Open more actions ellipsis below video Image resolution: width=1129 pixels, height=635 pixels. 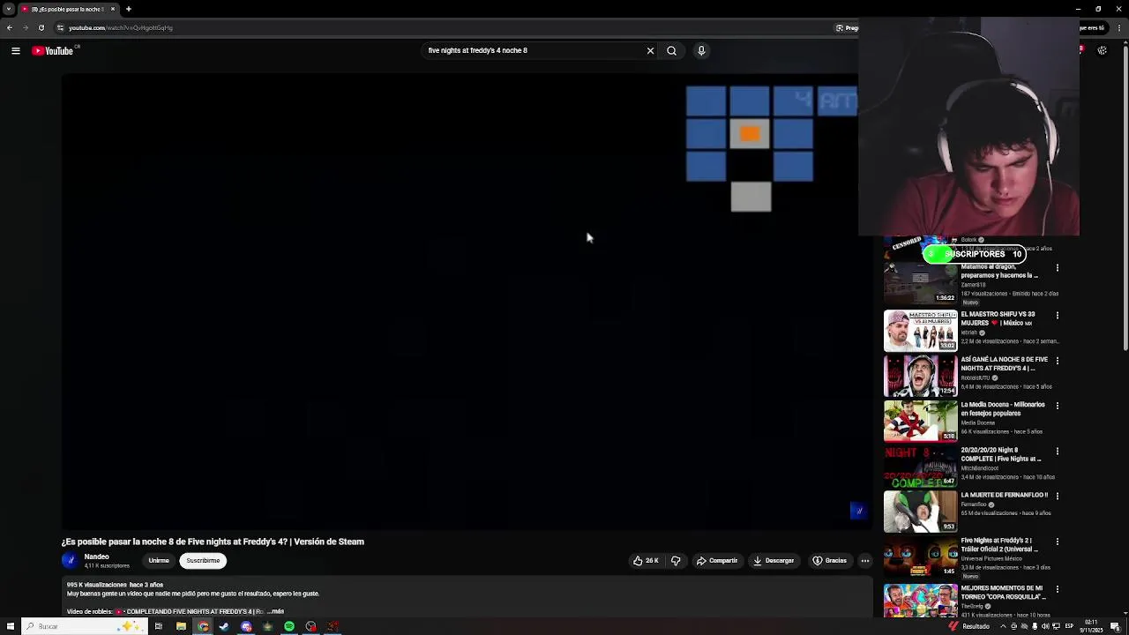pos(865,561)
